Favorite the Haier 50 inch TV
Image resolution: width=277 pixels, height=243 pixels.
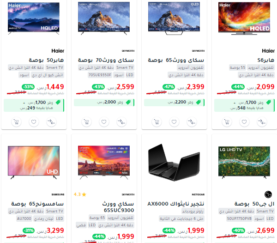34,122
